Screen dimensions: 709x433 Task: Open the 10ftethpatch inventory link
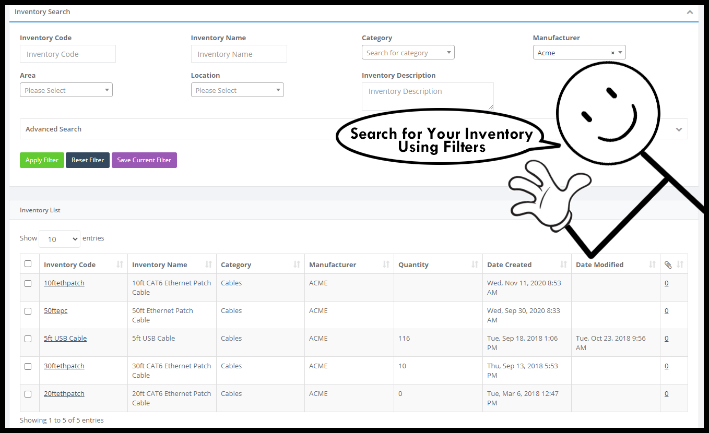[64, 283]
